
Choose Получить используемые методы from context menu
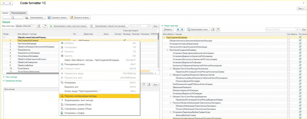[x=99, y=96]
